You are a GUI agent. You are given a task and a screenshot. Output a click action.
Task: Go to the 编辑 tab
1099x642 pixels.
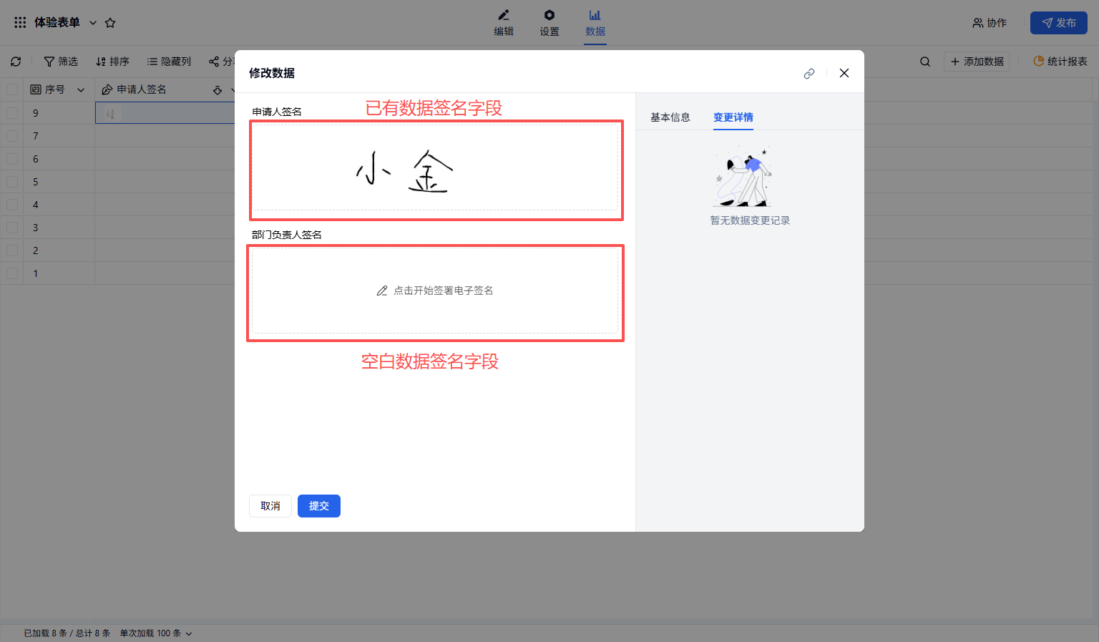tap(504, 23)
